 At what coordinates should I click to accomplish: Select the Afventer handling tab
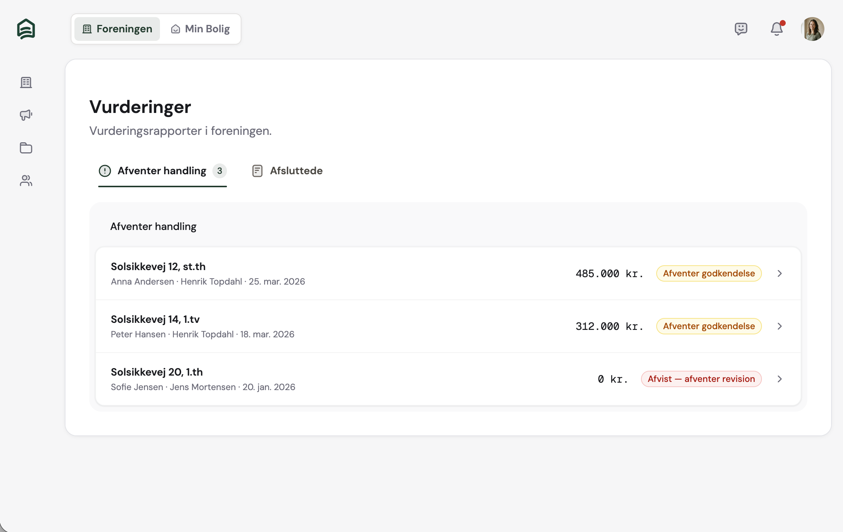(x=162, y=171)
